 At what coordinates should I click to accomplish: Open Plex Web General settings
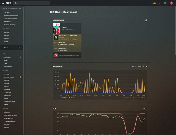click(x=7, y=32)
